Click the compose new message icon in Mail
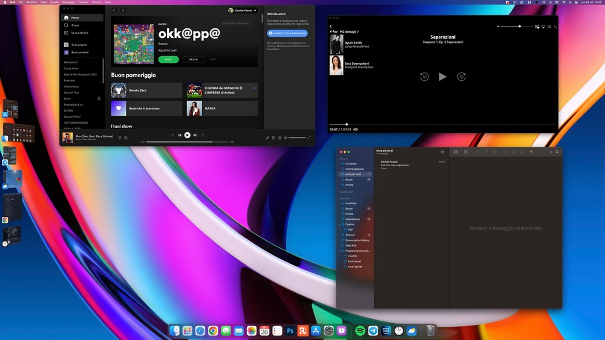The height and width of the screenshot is (340, 605). 465,152
